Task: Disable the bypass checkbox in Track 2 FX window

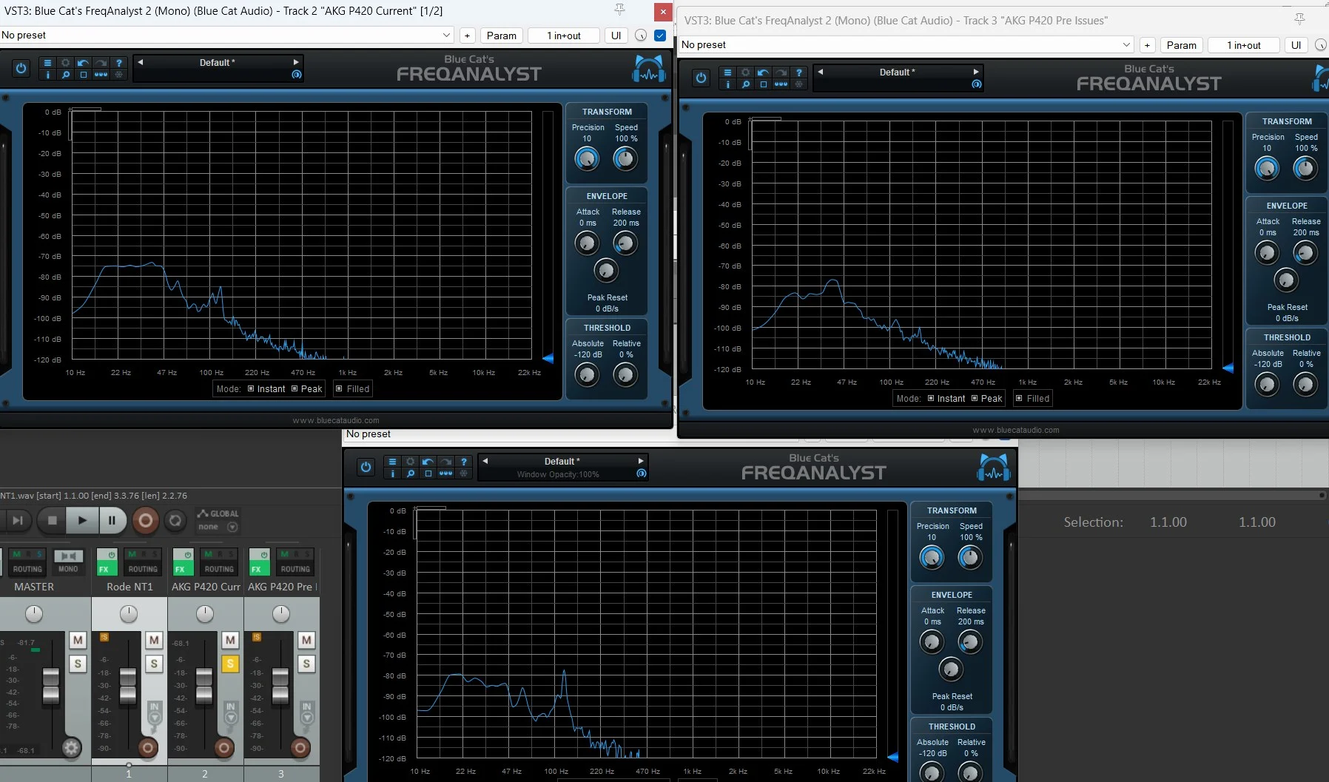Action: click(x=660, y=36)
